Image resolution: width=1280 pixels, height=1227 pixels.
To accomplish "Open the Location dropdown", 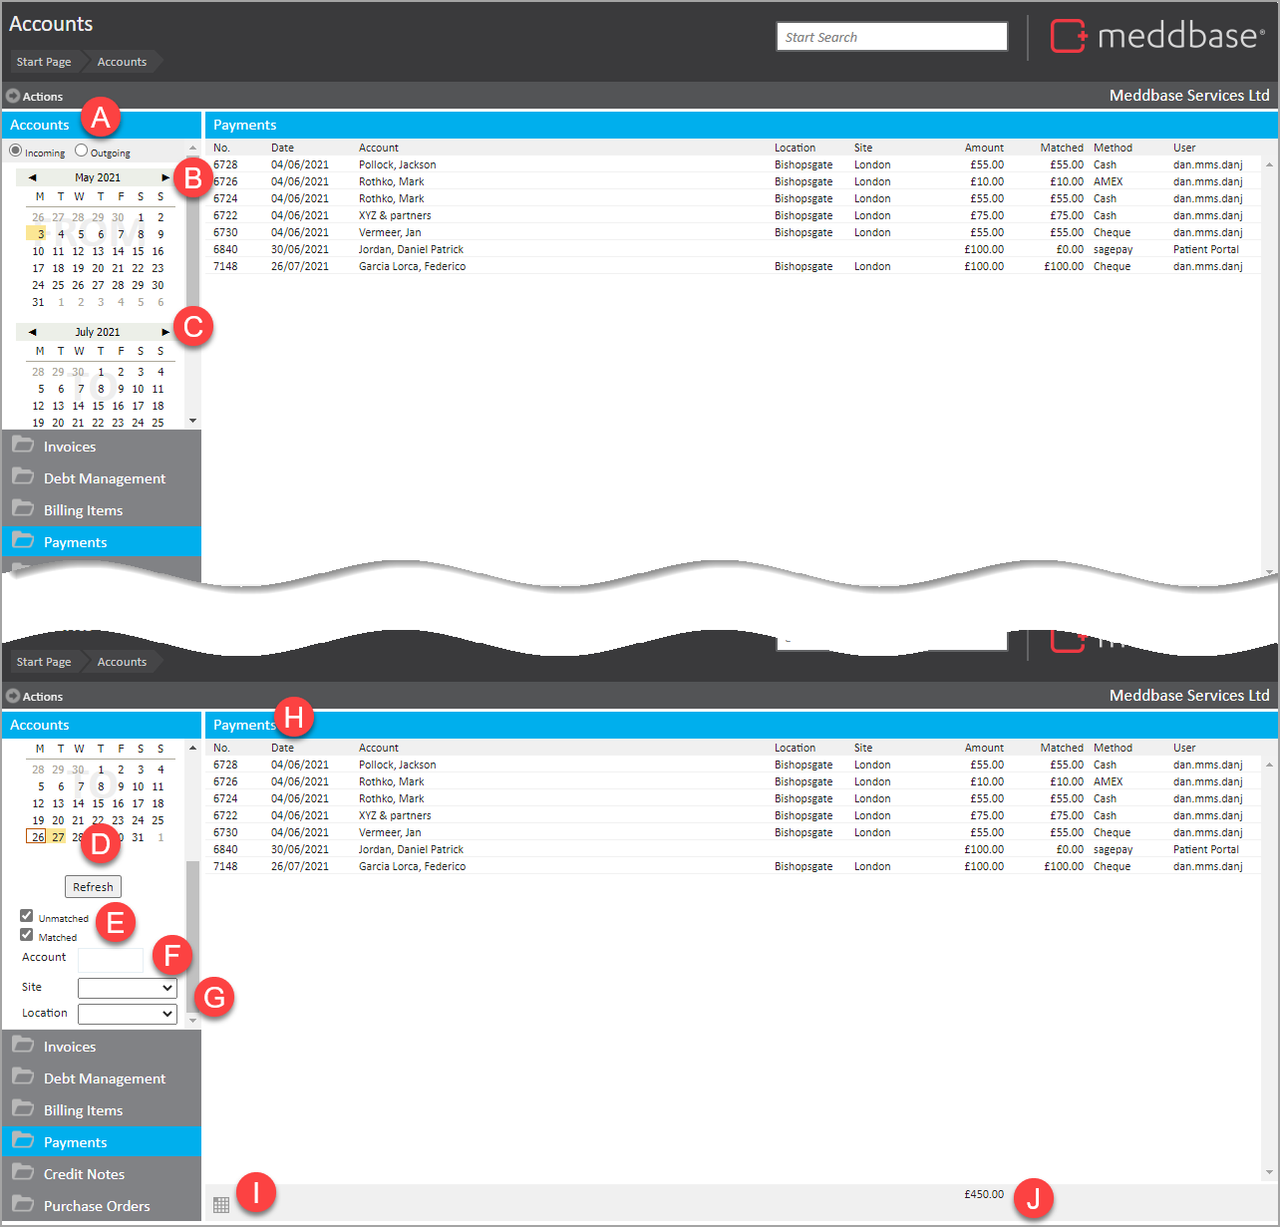I will point(128,1013).
